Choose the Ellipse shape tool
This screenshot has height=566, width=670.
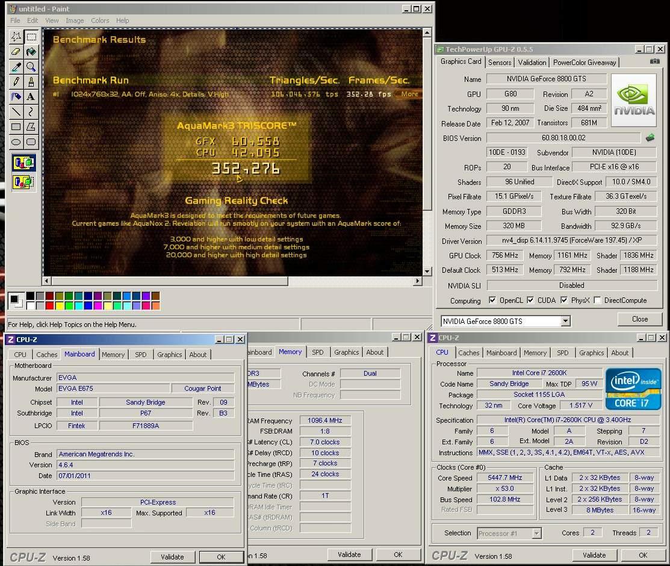(16, 141)
